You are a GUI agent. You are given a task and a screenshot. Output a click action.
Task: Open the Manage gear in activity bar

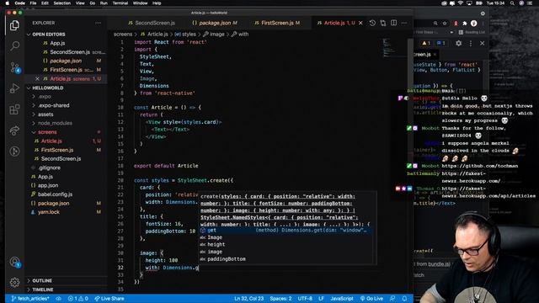coord(14,283)
